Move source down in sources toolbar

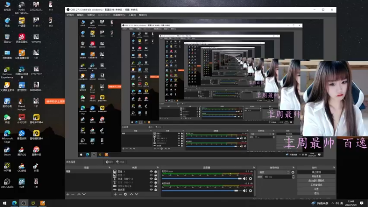136,194
